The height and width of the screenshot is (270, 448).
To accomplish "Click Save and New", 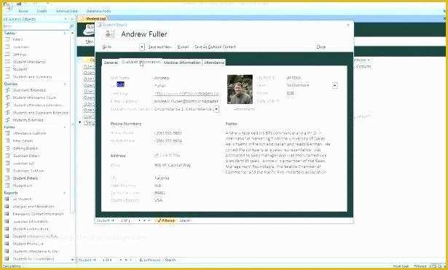I will pyautogui.click(x=160, y=47).
